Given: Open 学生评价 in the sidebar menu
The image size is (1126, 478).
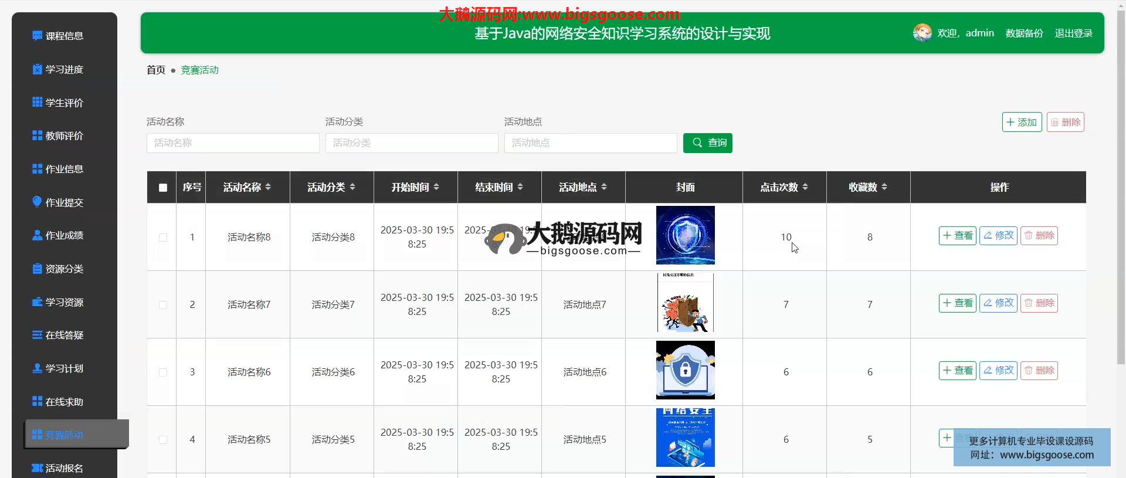Looking at the screenshot, I should (x=64, y=103).
